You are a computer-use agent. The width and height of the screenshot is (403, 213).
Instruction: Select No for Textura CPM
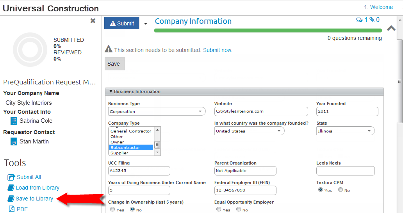341,190
